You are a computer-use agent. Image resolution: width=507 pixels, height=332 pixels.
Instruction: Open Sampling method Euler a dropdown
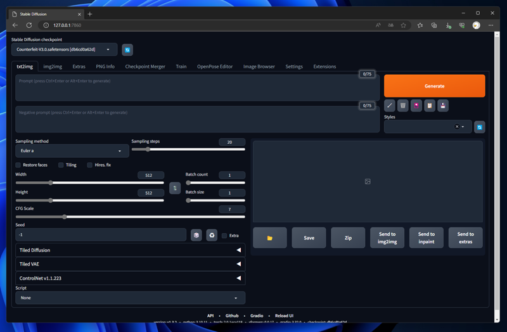pyautogui.click(x=72, y=151)
